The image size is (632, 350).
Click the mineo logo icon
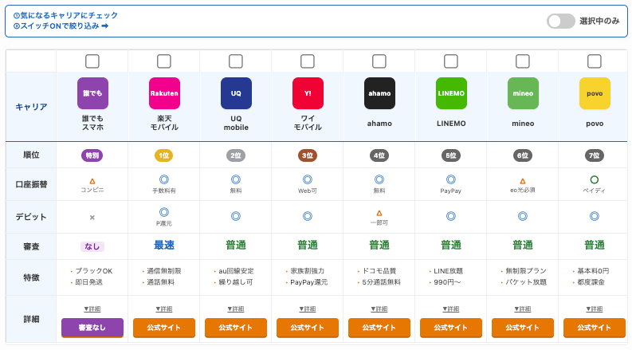(x=523, y=93)
